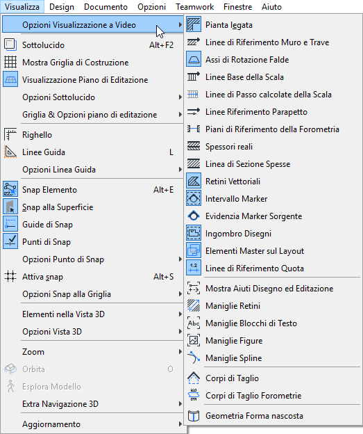Click the Retini Vettoriali icon
This screenshot has width=363, height=434.
coord(194,182)
